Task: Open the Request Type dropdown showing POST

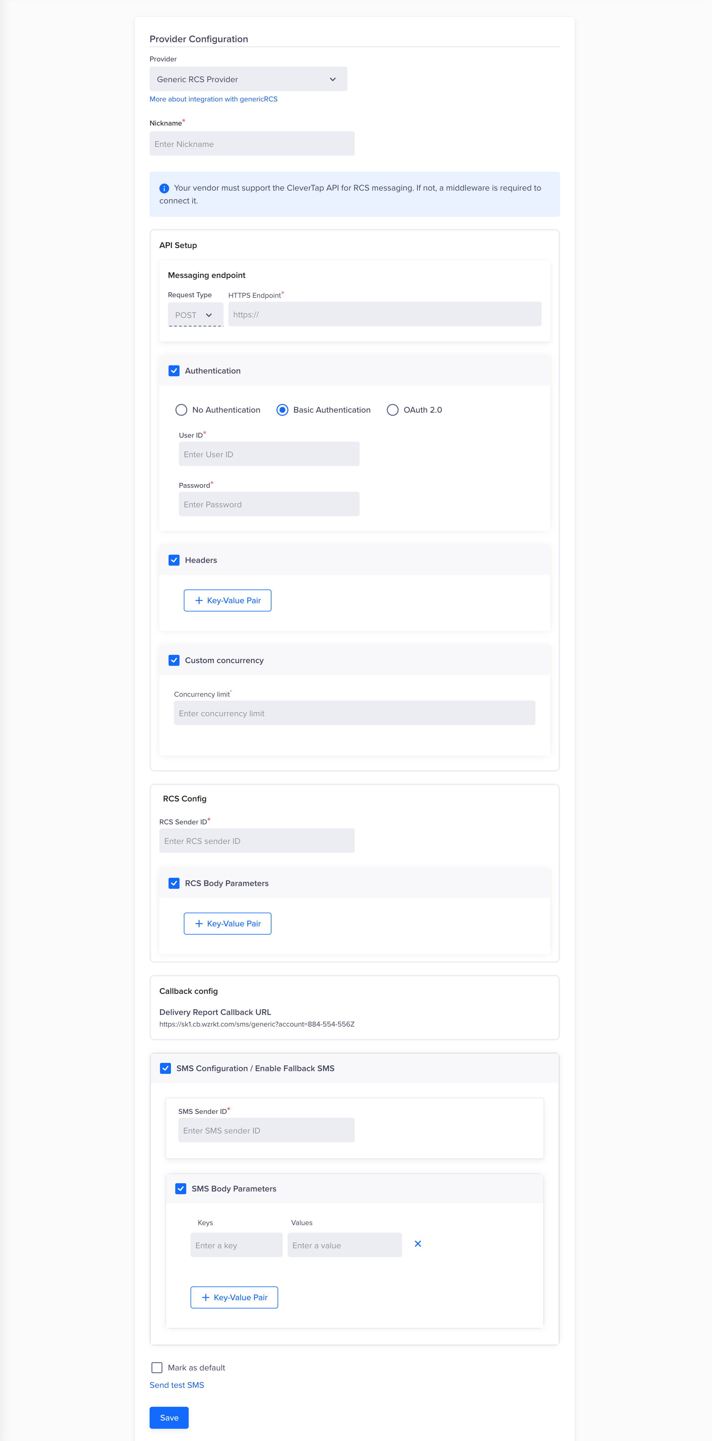Action: click(195, 314)
